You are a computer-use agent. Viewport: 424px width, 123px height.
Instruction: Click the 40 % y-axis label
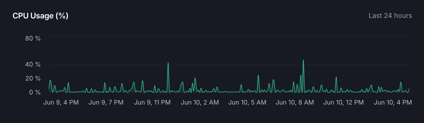(33, 64)
